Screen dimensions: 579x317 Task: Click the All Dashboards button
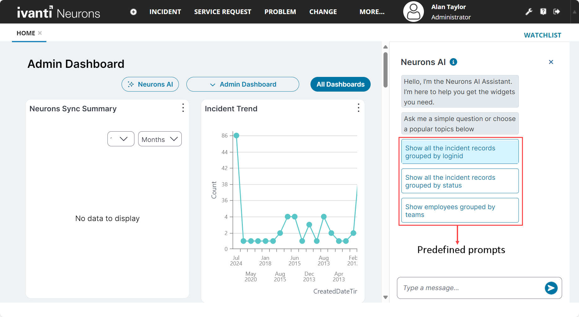340,84
